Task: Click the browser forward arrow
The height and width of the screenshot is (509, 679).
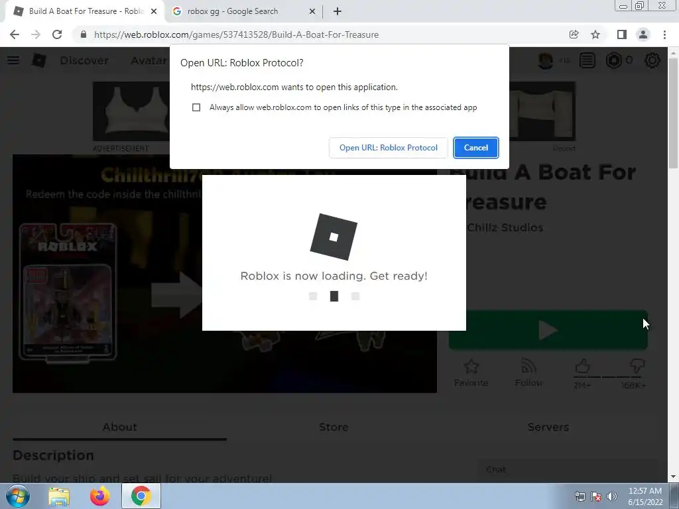Action: pos(36,34)
